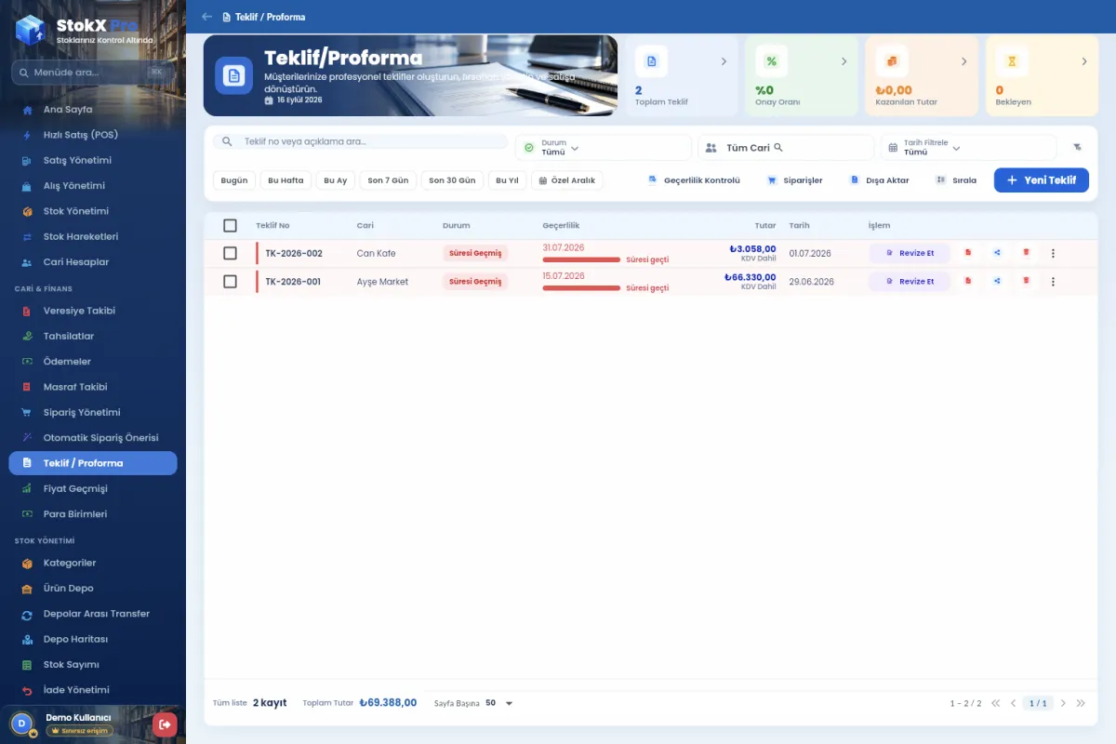The width and height of the screenshot is (1116, 744).
Task: Open more options for TK-2026-002
Action: (1053, 253)
